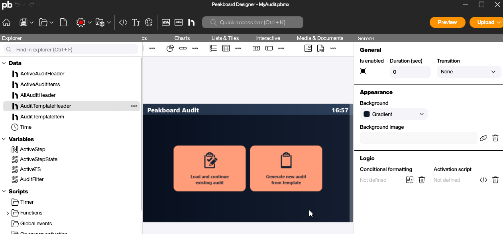Click the Save project disk icon

click(x=24, y=22)
